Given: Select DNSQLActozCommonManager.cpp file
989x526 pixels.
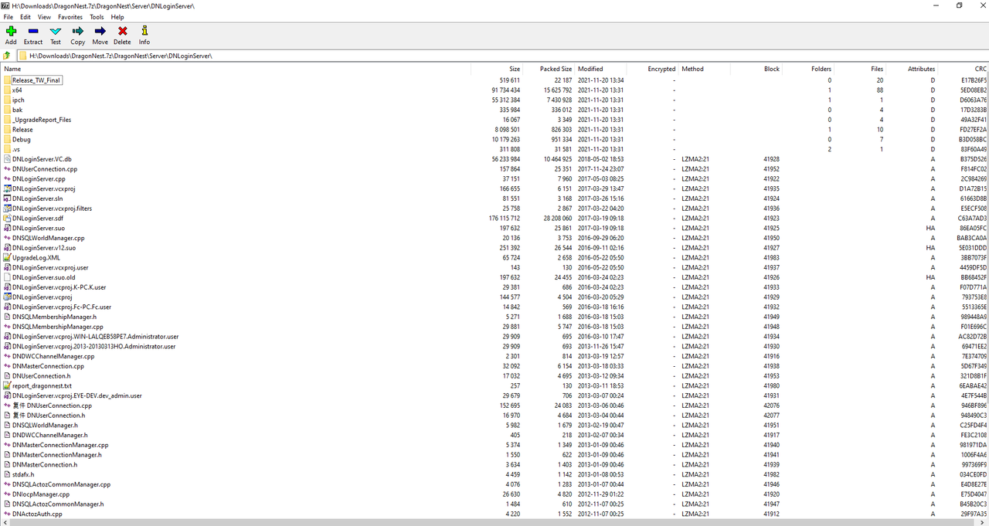Looking at the screenshot, I should coord(62,484).
